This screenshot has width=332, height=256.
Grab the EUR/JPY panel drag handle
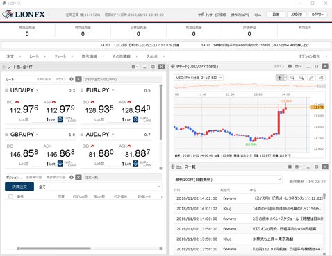pyautogui.click(x=82, y=90)
